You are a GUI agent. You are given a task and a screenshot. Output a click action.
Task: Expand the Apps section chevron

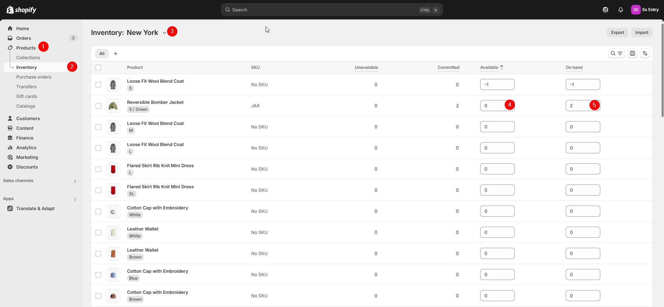tap(75, 199)
